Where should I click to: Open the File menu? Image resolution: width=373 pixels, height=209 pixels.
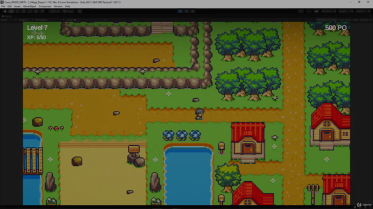click(x=3, y=6)
